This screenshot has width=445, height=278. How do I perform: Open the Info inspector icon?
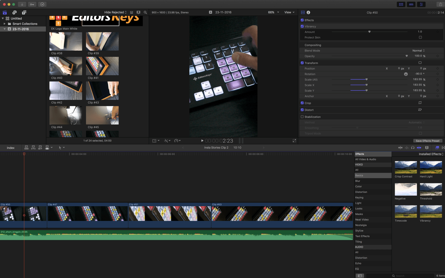(x=308, y=13)
